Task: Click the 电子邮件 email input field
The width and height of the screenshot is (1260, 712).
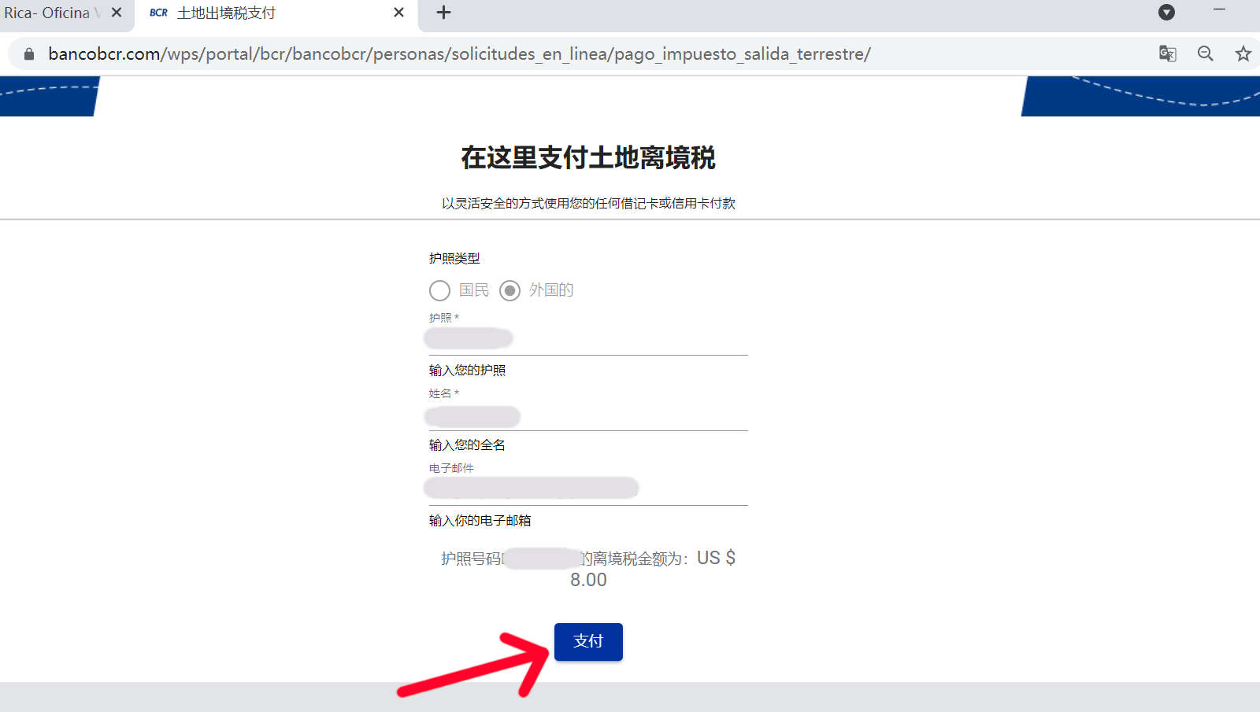Action: 587,489
